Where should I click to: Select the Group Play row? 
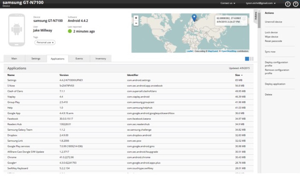[128, 102]
